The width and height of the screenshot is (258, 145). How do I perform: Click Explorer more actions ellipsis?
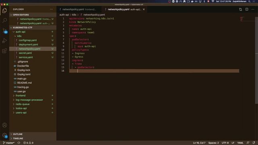click(52, 9)
